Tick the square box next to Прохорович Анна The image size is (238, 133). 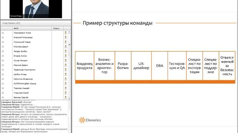coord(3,33)
